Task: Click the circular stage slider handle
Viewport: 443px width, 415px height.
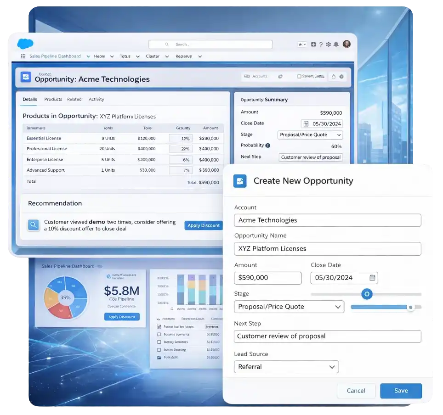Action: (367, 294)
